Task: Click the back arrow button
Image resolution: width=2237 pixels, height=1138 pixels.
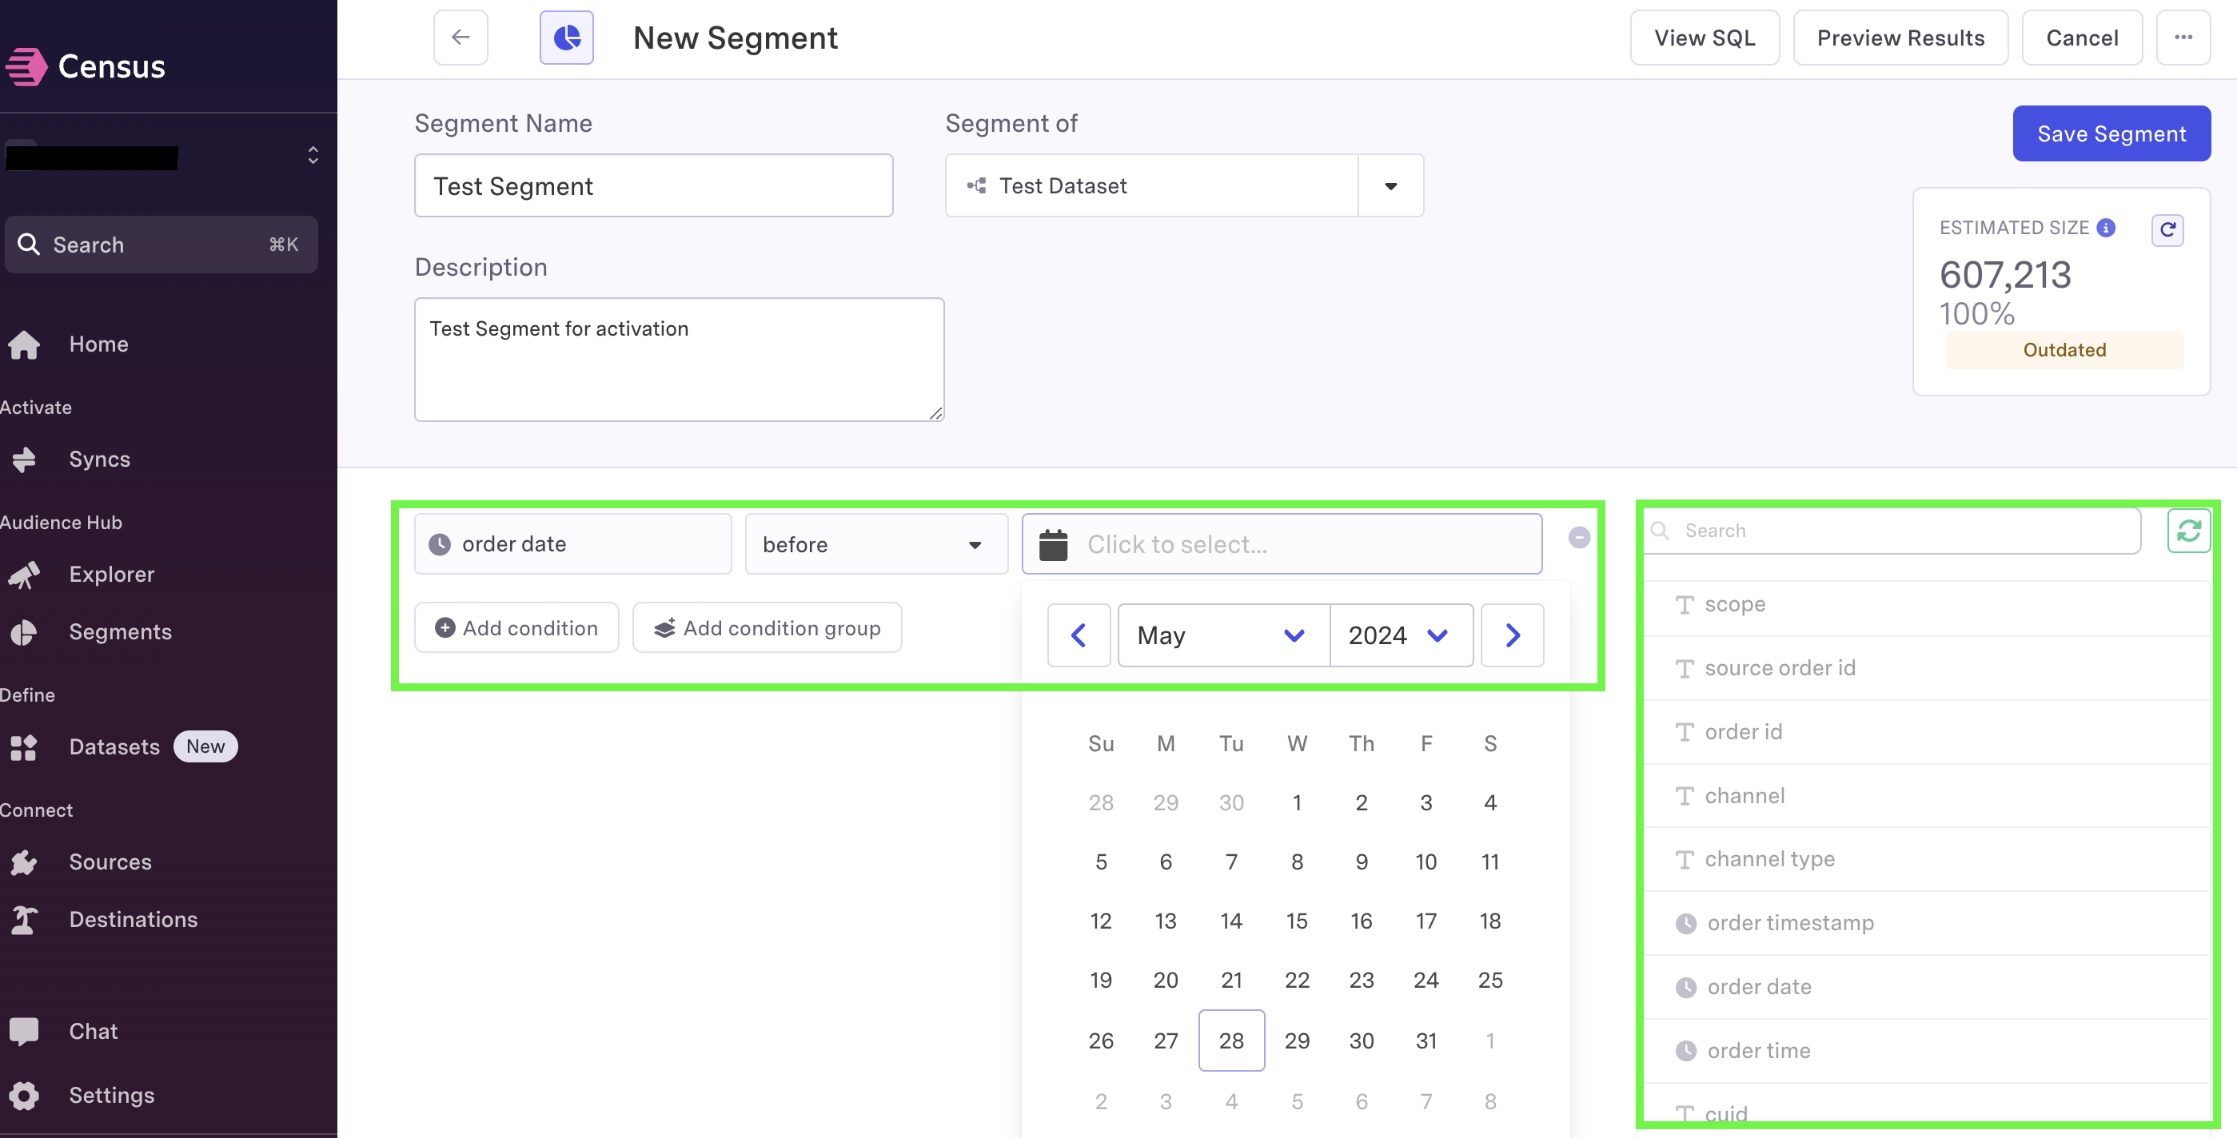Action: pos(461,38)
